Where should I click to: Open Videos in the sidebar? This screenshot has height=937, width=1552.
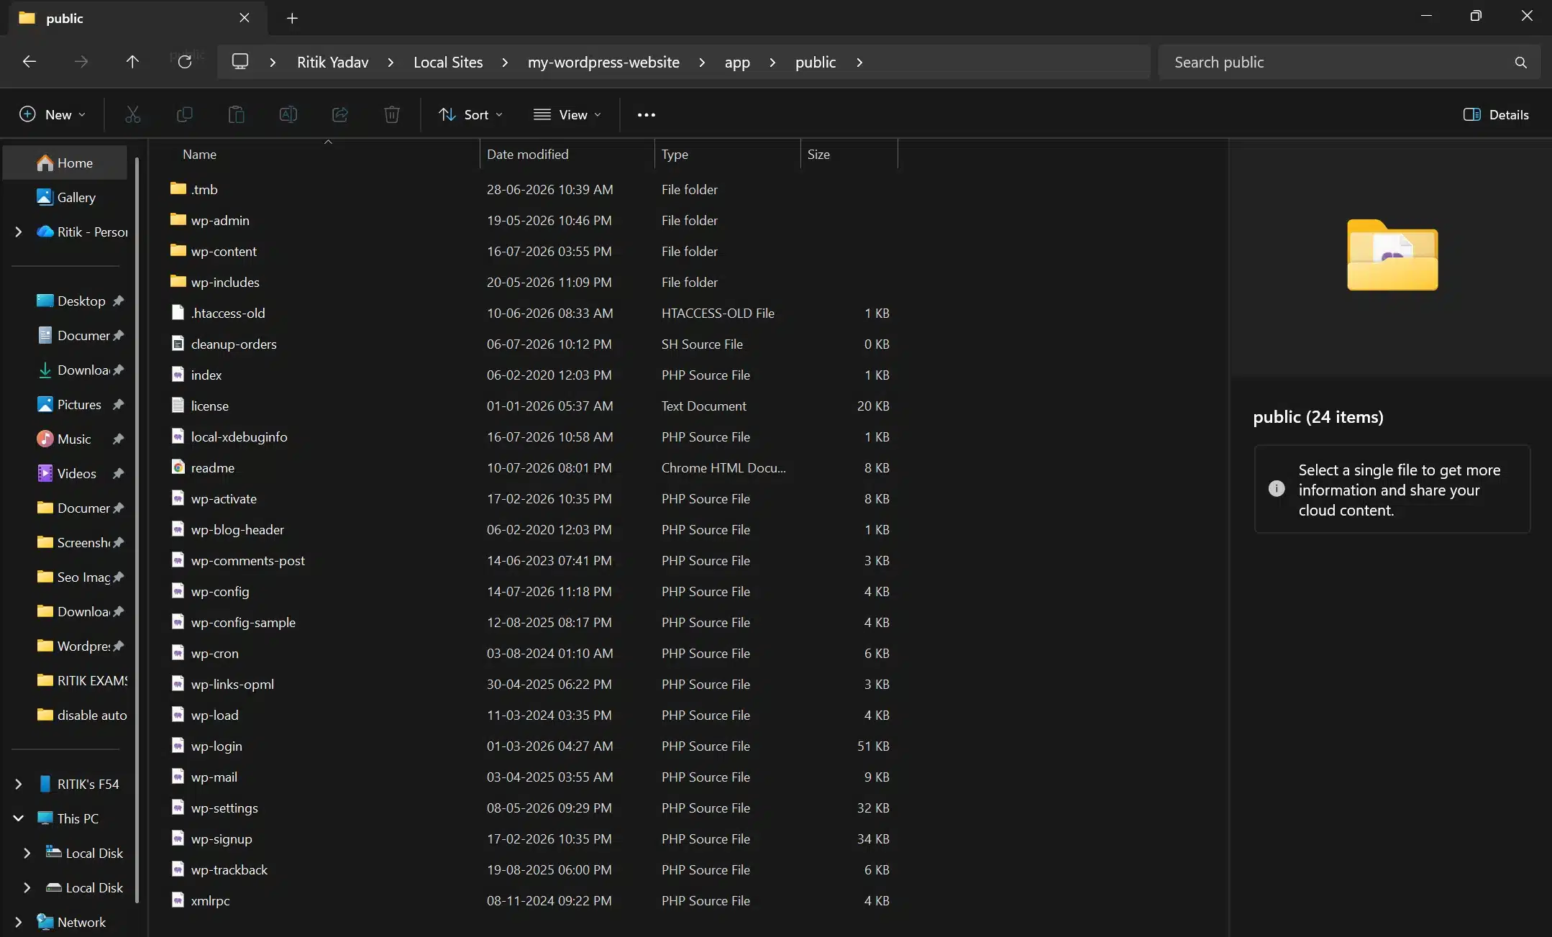[65, 473]
